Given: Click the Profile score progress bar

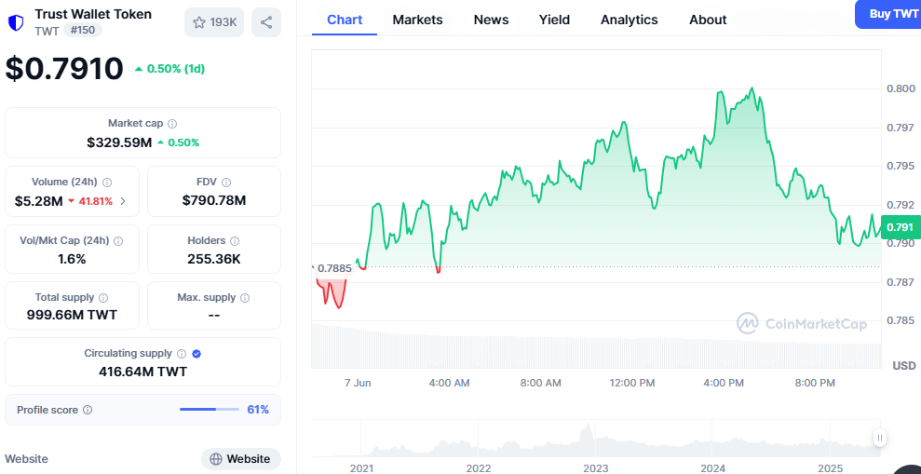Looking at the screenshot, I should coord(210,410).
